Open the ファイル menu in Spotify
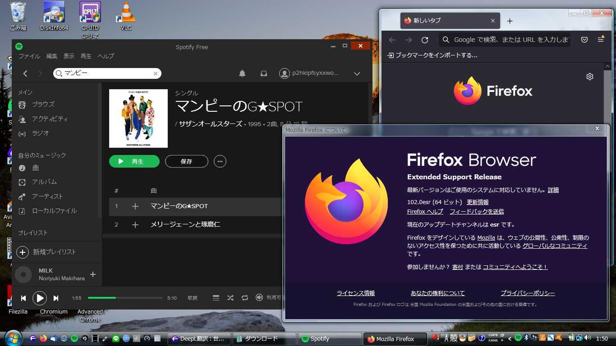The width and height of the screenshot is (616, 346). pos(29,56)
